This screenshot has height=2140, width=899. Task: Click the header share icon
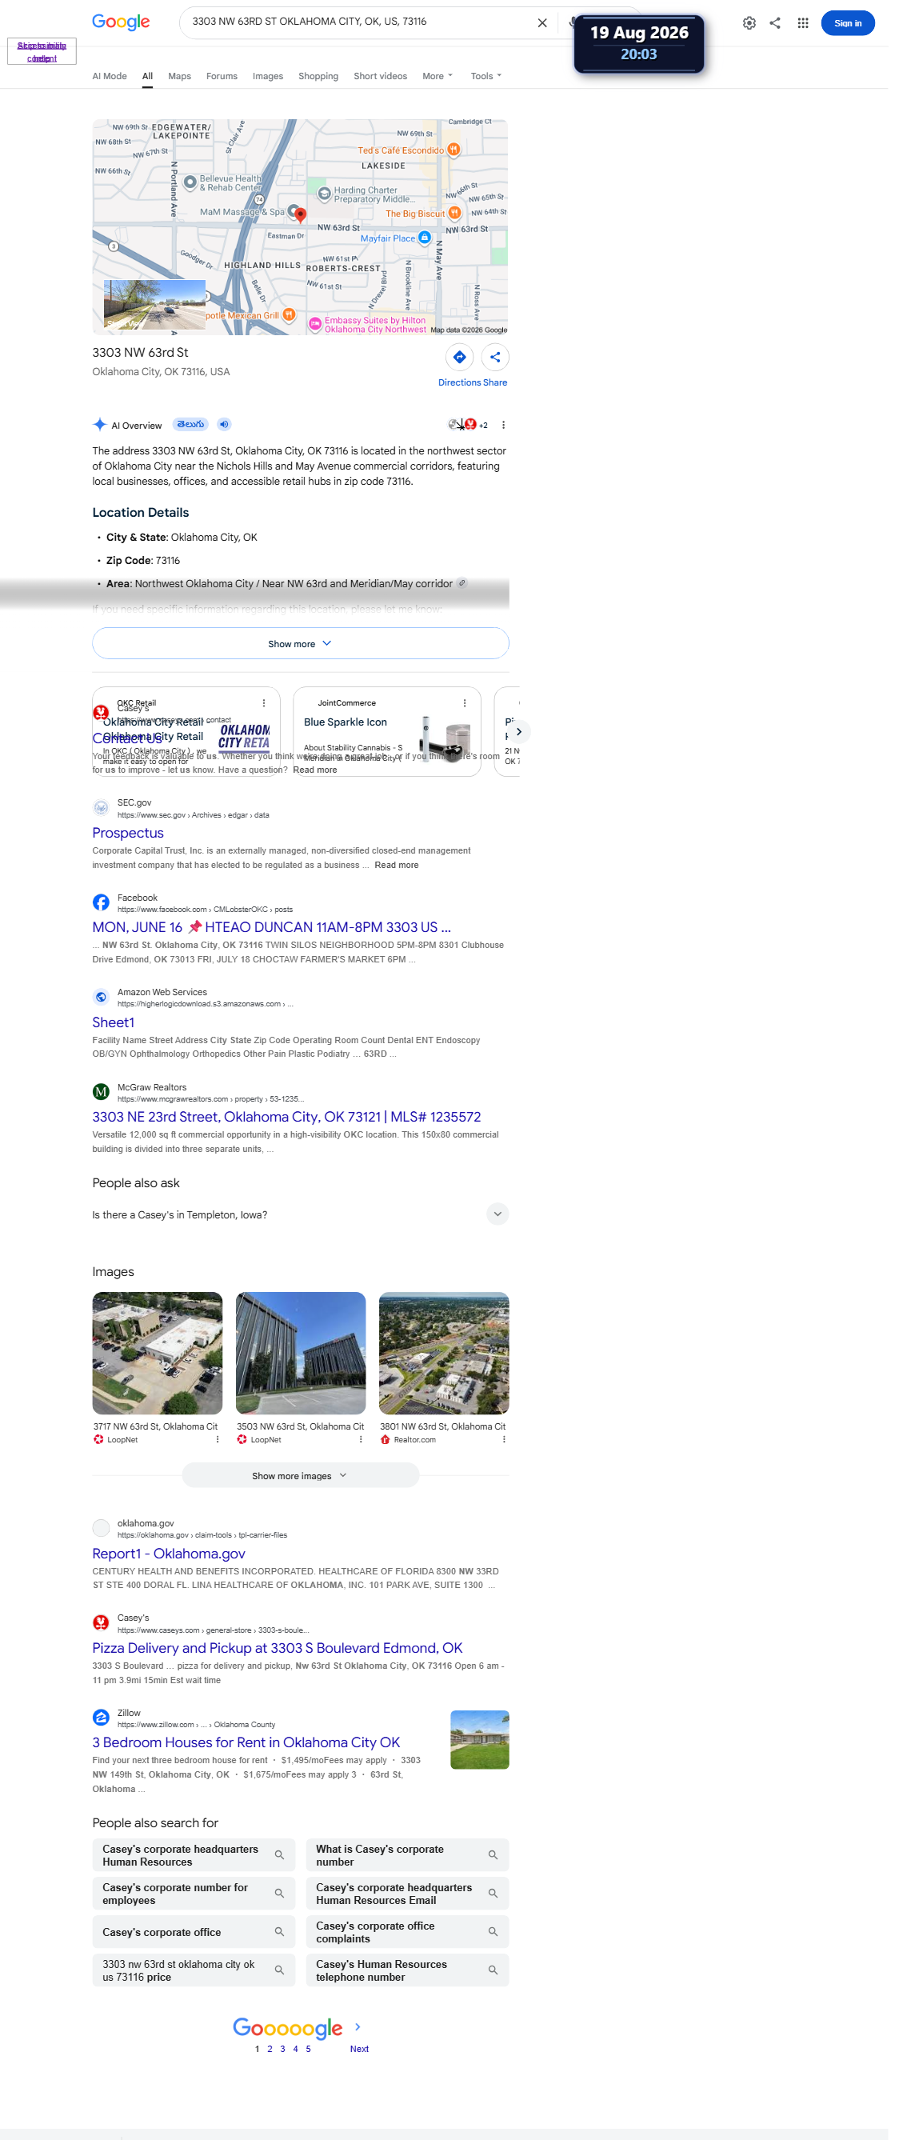775,23
